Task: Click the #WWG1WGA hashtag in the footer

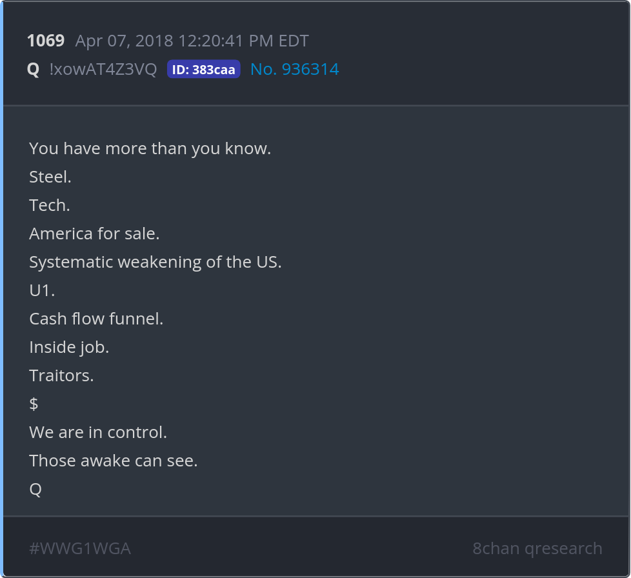Action: [x=80, y=548]
